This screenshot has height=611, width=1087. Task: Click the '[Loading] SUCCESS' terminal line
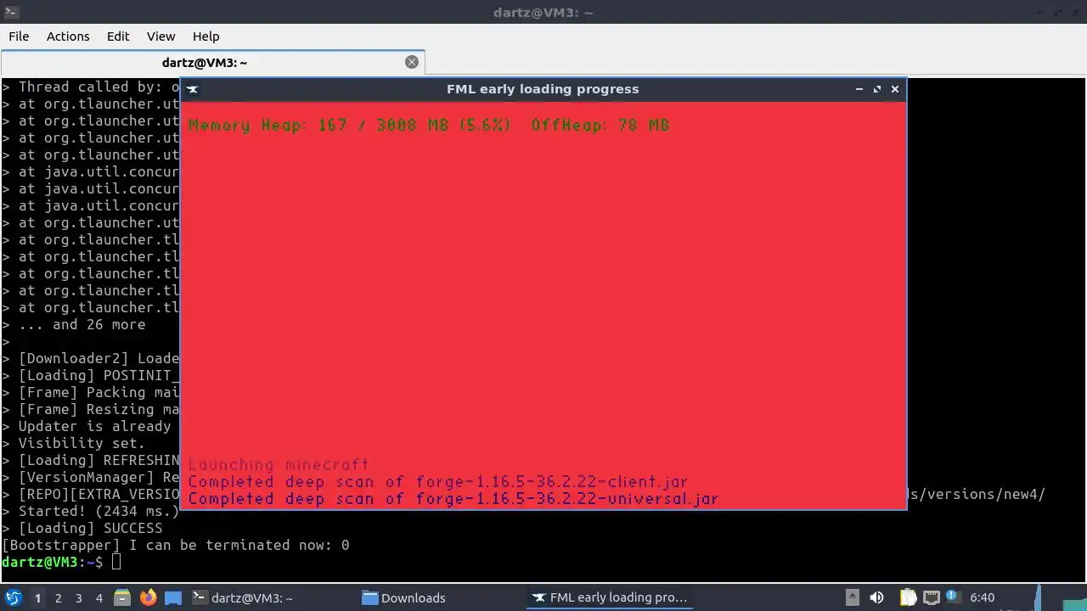82,528
